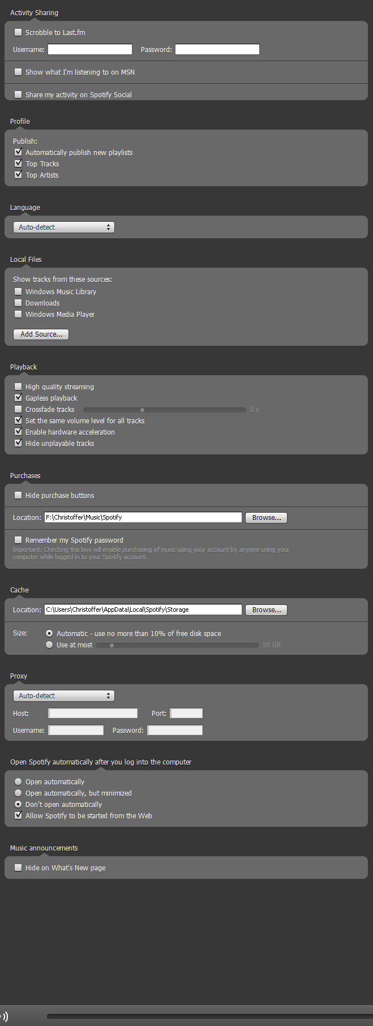This screenshot has width=373, height=1026.
Task: Click the volume speaker icon in the player bar
Action: [4, 1016]
